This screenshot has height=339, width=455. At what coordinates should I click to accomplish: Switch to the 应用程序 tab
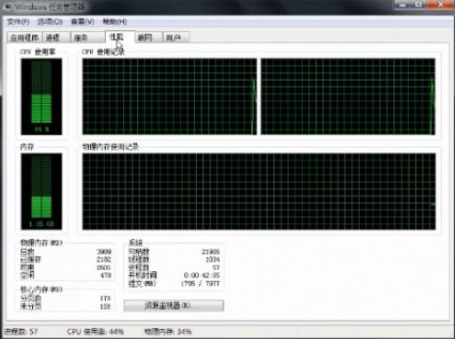tap(24, 37)
